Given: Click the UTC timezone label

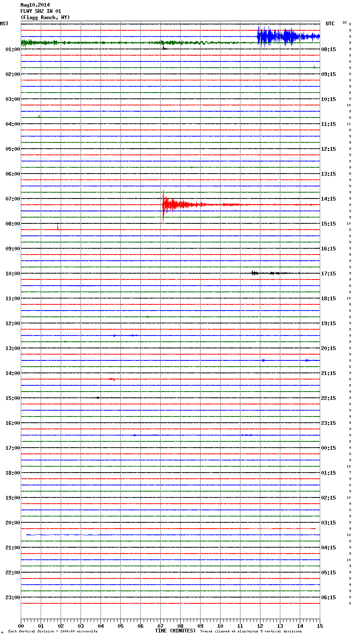Looking at the screenshot, I should 330,24.
